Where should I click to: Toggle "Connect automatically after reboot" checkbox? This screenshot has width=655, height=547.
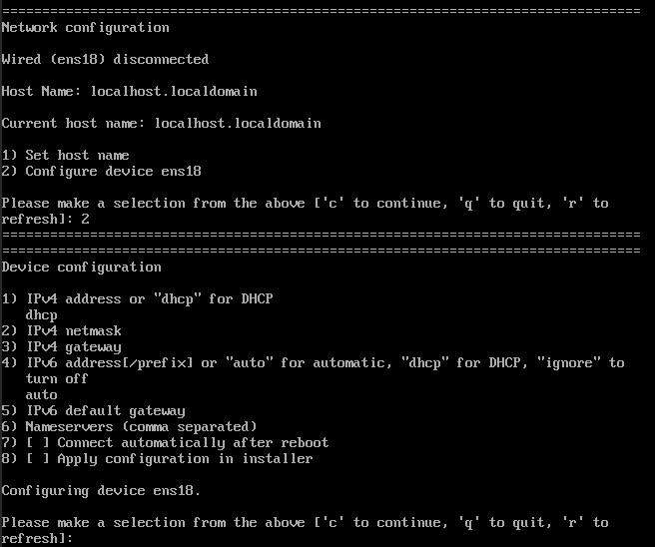tap(37, 442)
